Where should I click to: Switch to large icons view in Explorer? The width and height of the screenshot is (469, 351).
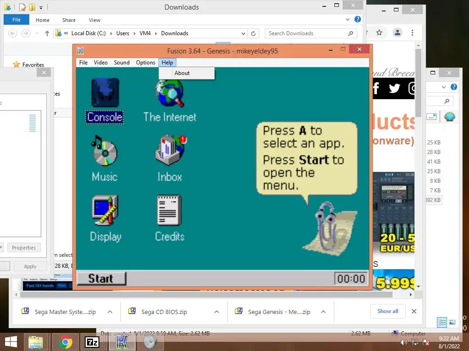click(x=452, y=322)
